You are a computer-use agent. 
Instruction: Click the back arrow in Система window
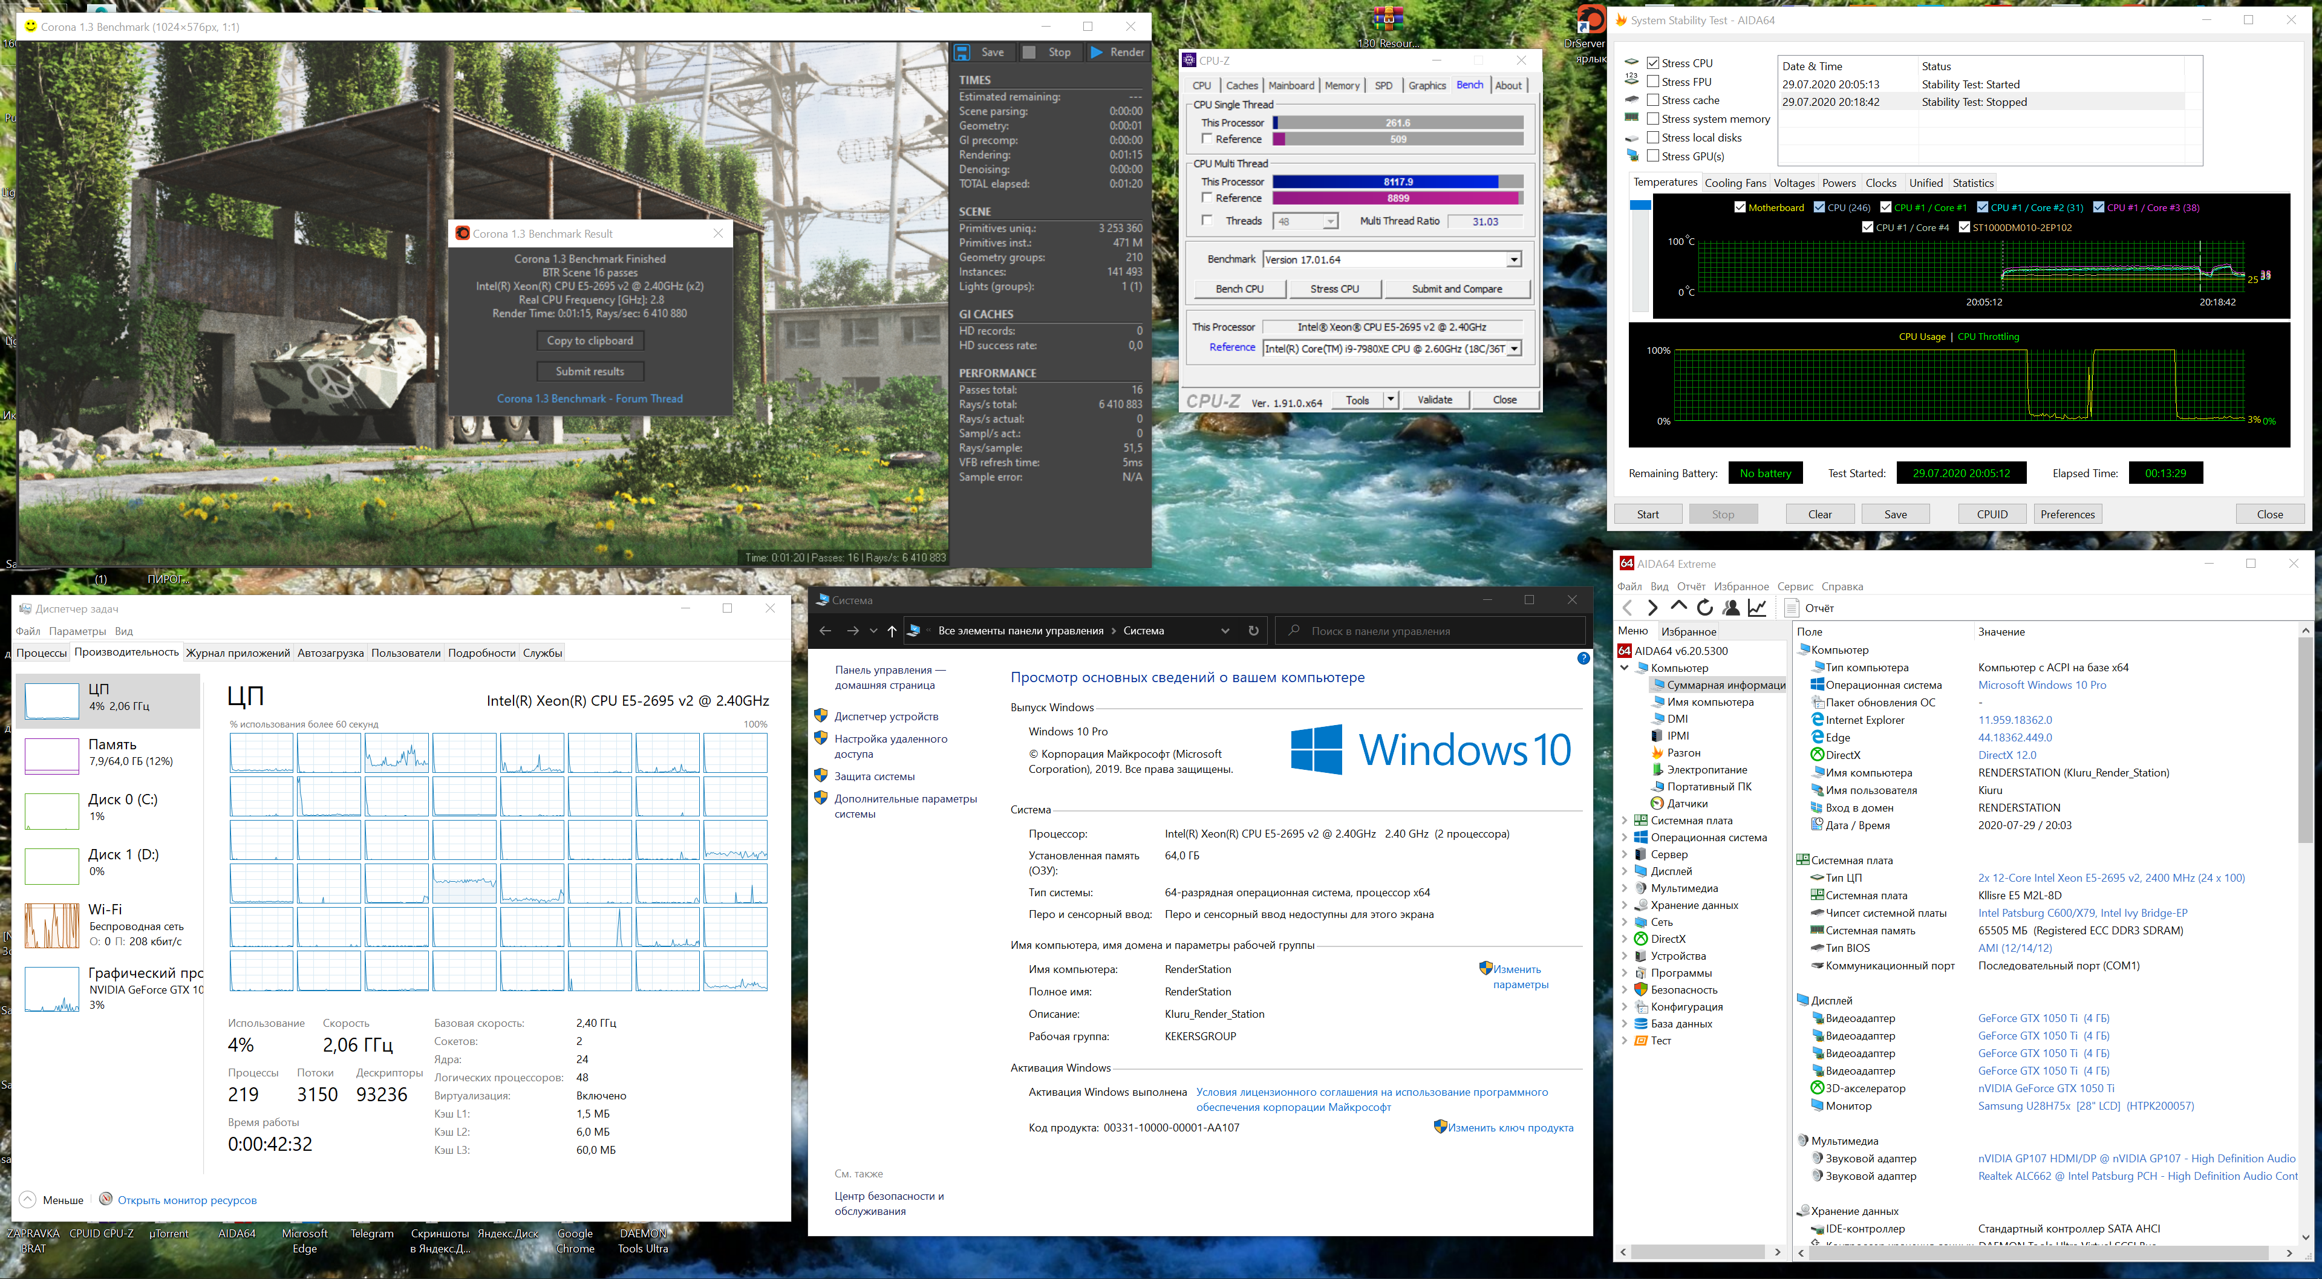tap(825, 631)
